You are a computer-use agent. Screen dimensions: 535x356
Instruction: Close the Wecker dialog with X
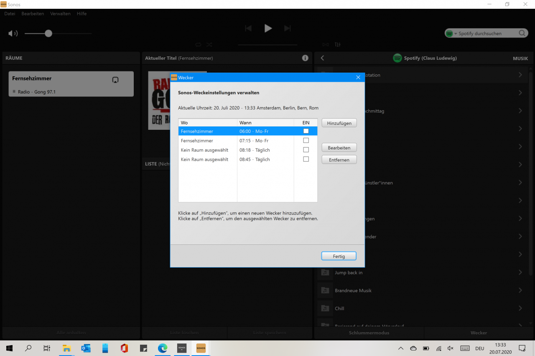358,77
